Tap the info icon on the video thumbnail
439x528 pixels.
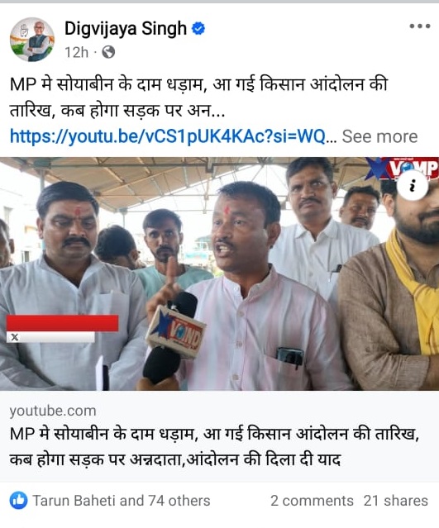(x=412, y=185)
